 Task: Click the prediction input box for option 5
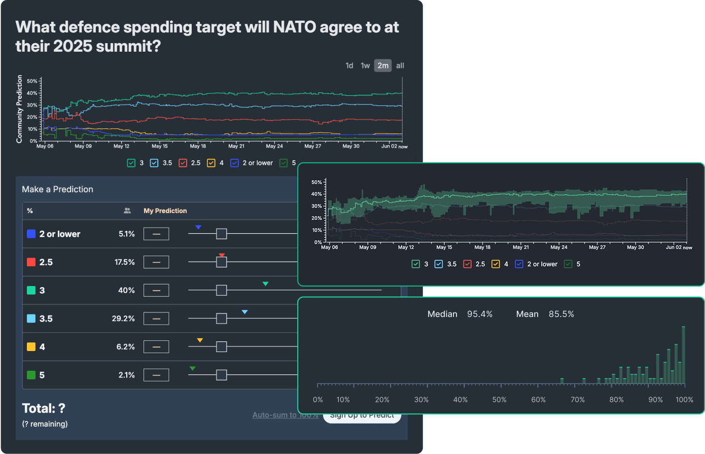point(156,375)
